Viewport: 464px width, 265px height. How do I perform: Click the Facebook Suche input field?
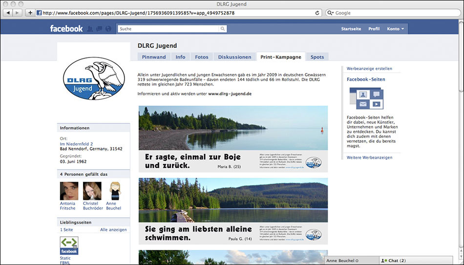tap(169, 29)
